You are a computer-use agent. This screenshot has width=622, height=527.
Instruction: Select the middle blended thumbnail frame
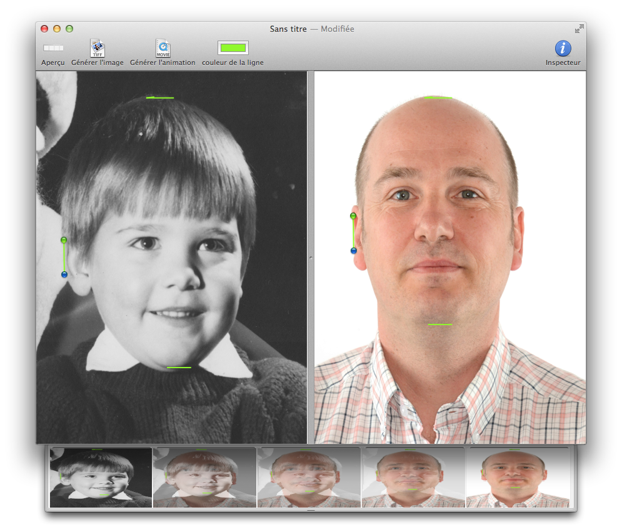(x=309, y=477)
